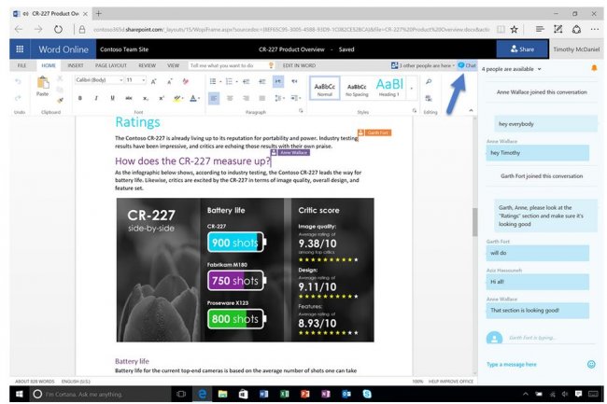Image resolution: width=607 pixels, height=404 pixels.
Task: Decrease paragraph indent
Action: [246, 81]
